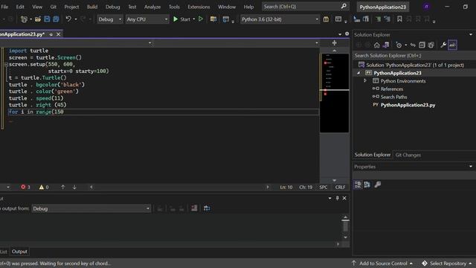Screen dimensions: 476x268
Task: Click the Search Solution Explorer field
Action: pyautogui.click(x=414, y=56)
